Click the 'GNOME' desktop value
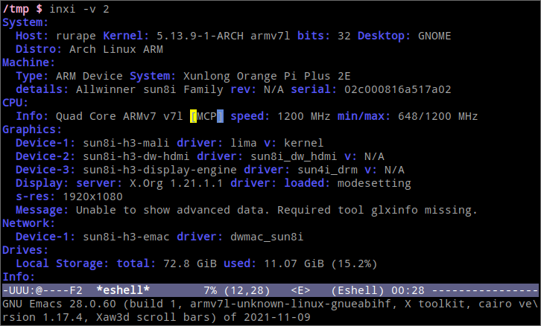The height and width of the screenshot is (326, 541). [434, 36]
